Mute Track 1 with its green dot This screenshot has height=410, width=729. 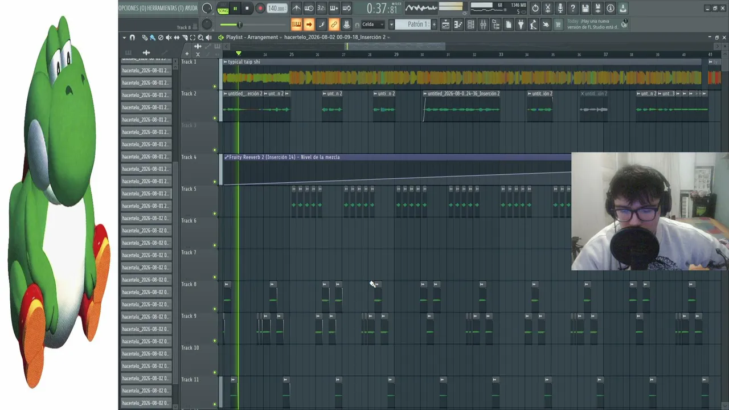pos(215,87)
